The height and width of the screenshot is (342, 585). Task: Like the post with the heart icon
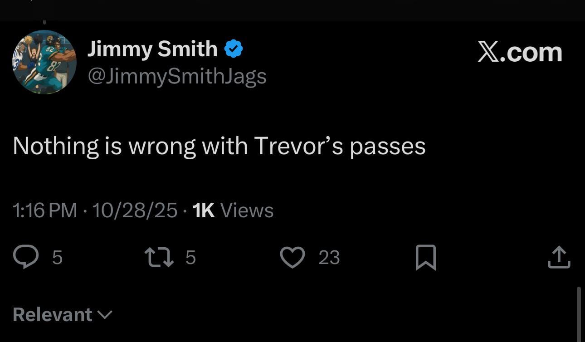[292, 257]
